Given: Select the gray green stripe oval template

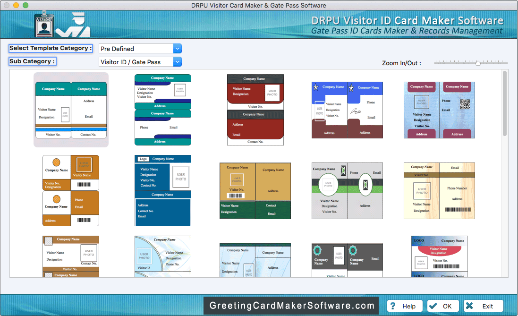Looking at the screenshot, I should 347,191.
